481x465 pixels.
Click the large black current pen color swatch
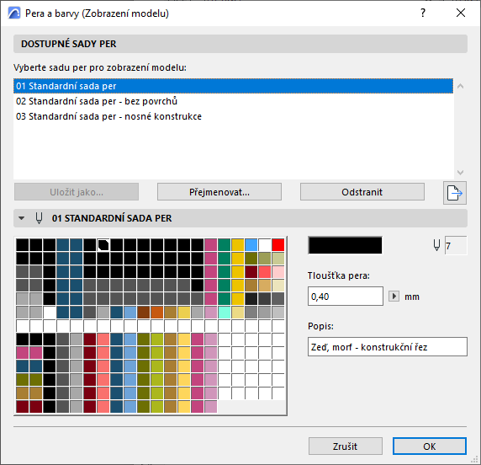coord(345,245)
